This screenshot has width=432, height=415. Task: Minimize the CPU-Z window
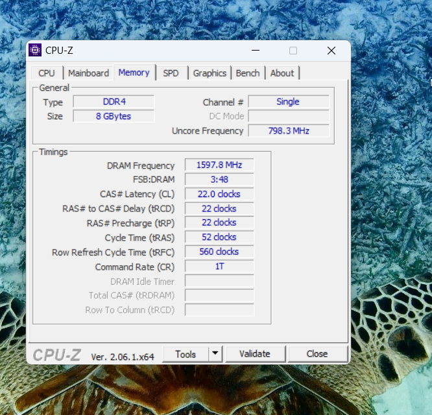(x=256, y=51)
